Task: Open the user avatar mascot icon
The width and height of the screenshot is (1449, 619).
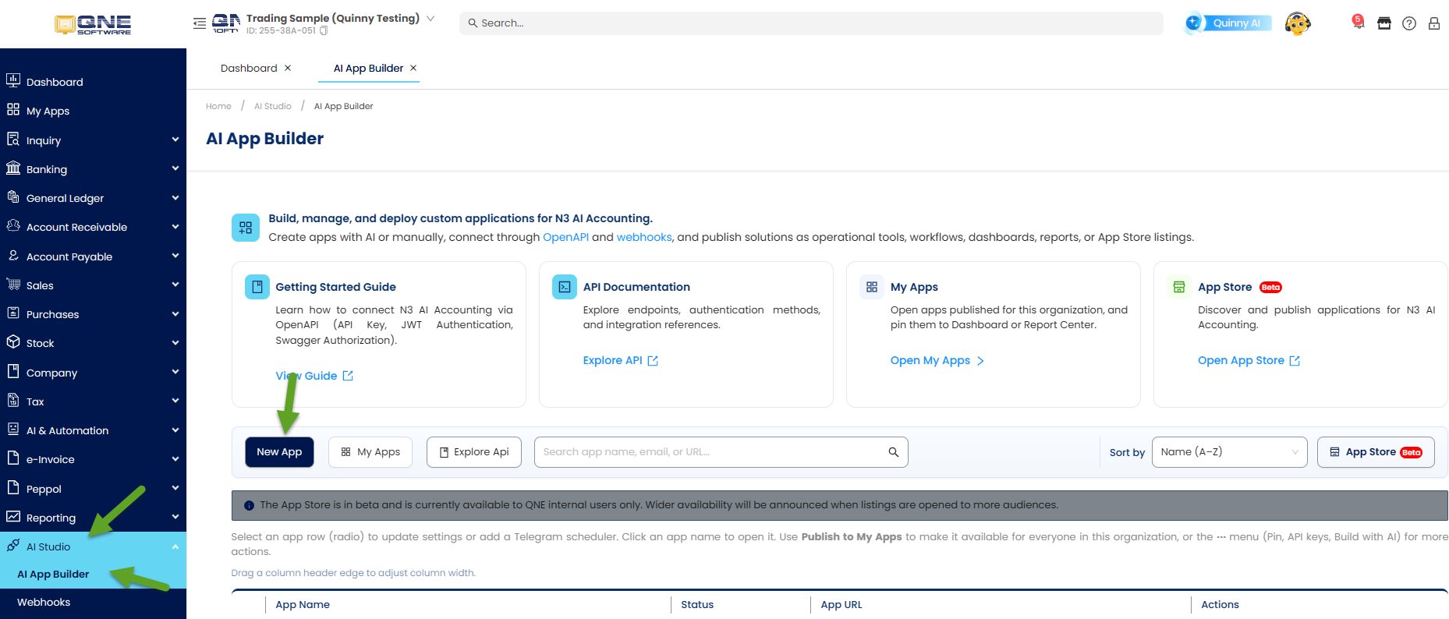Action: (x=1298, y=23)
